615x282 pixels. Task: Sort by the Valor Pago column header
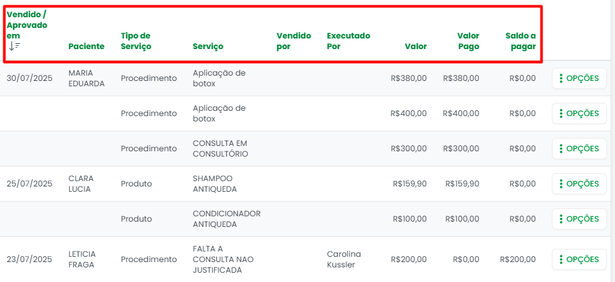pyautogui.click(x=468, y=41)
